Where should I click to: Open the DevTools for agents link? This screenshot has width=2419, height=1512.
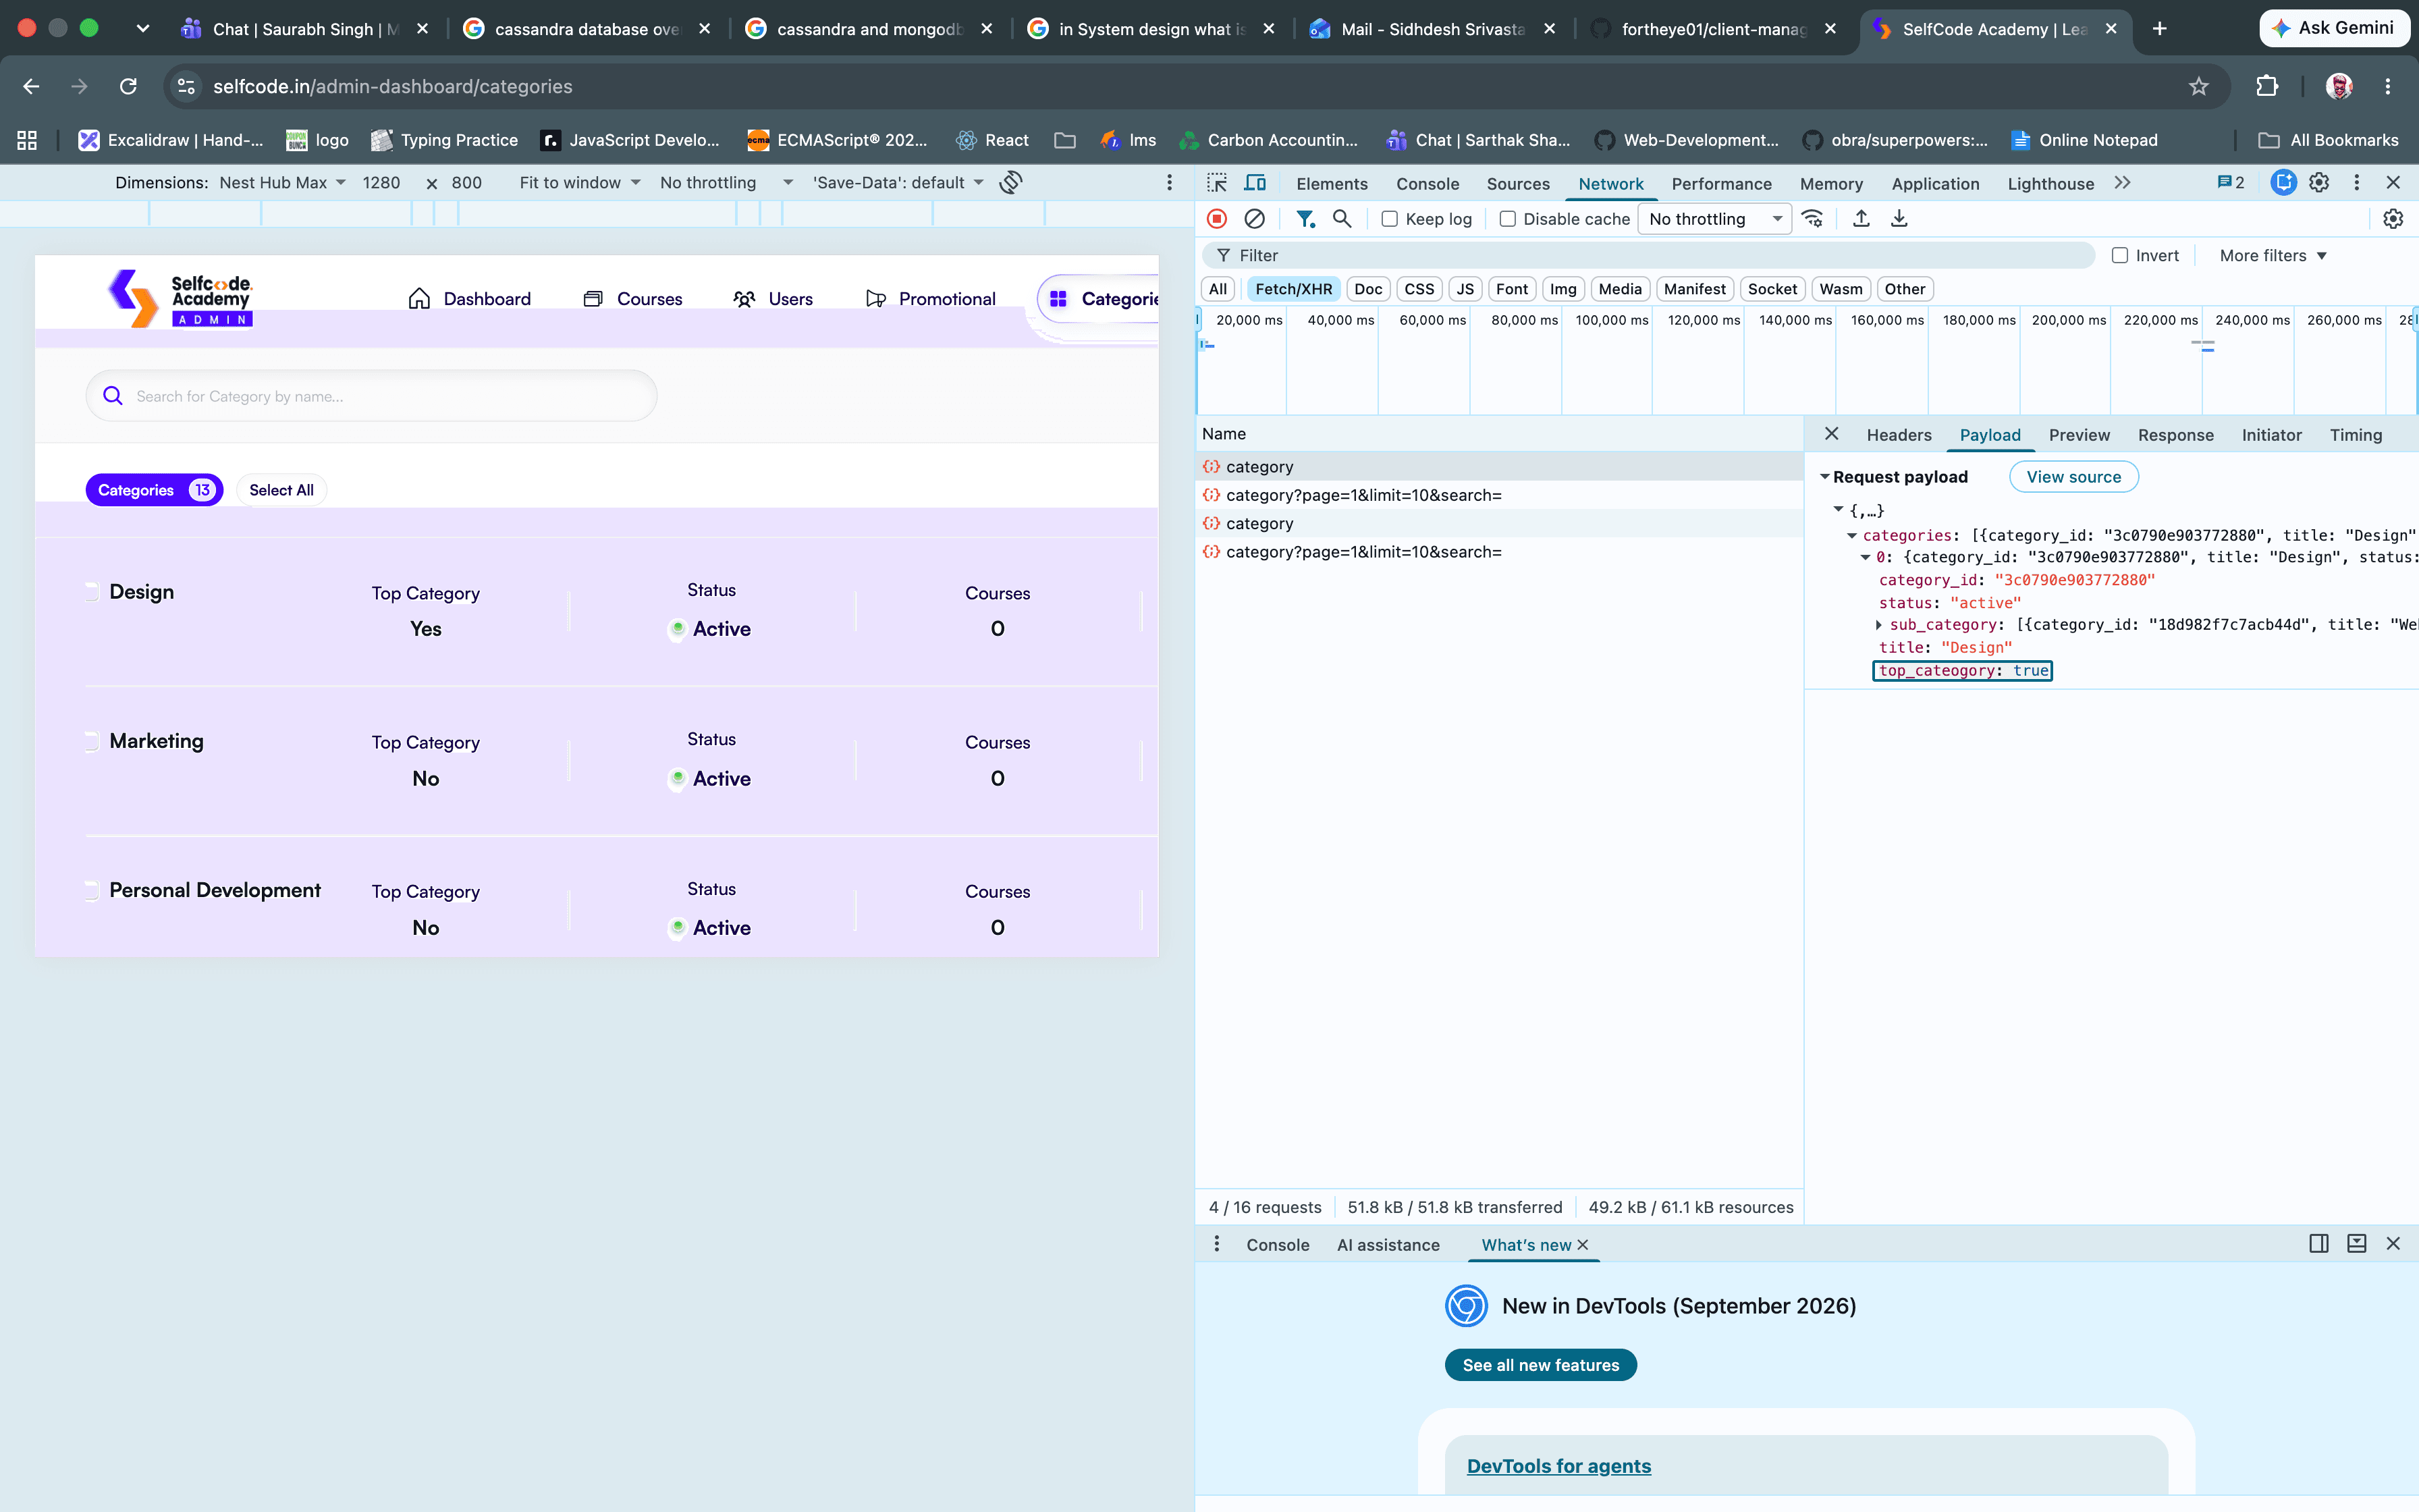[1558, 1466]
